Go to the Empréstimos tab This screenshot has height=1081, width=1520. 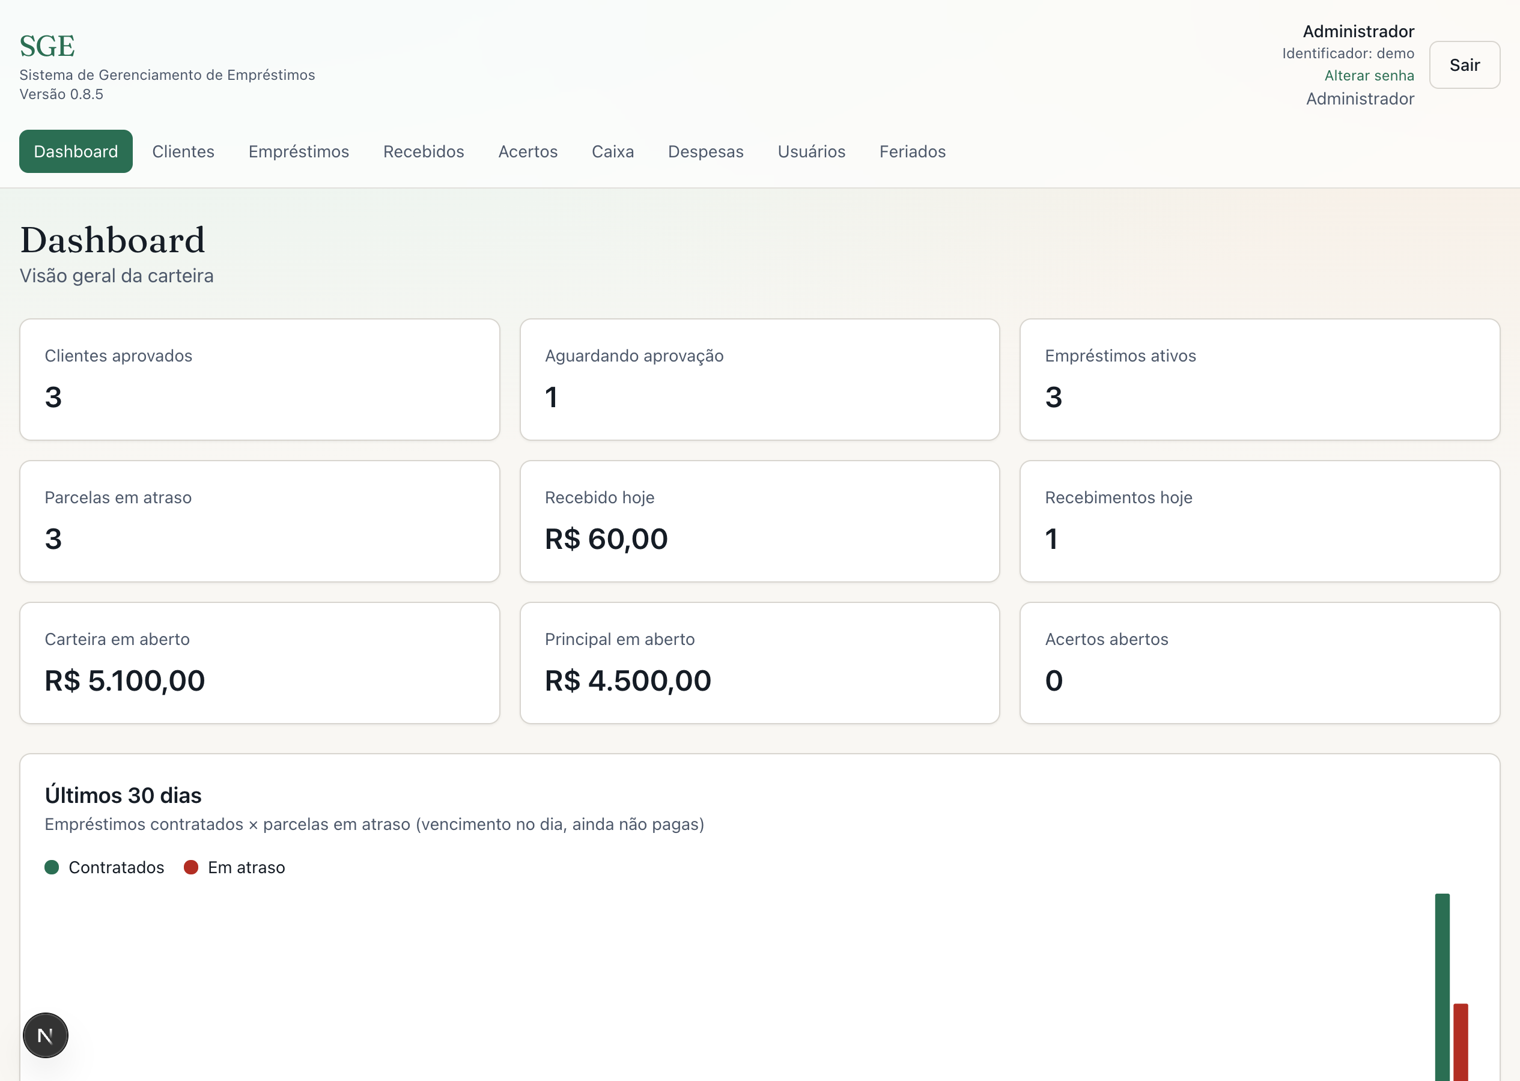pos(299,151)
